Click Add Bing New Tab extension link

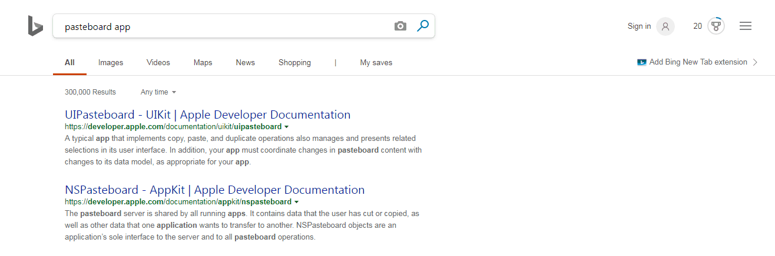(x=698, y=62)
